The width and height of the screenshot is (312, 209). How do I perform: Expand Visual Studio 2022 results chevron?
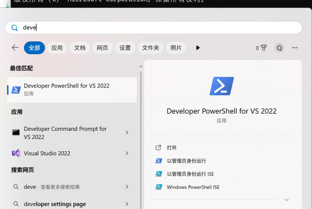[x=127, y=153]
